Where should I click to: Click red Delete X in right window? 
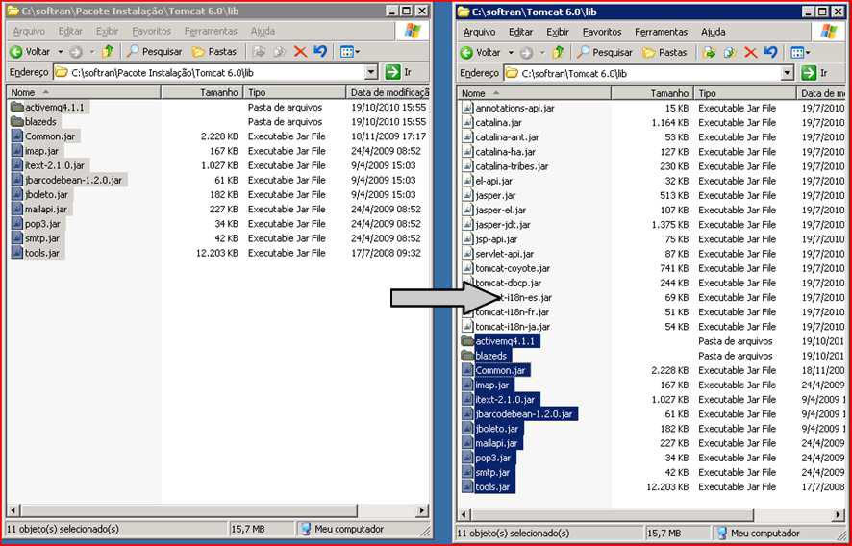pyautogui.click(x=750, y=53)
